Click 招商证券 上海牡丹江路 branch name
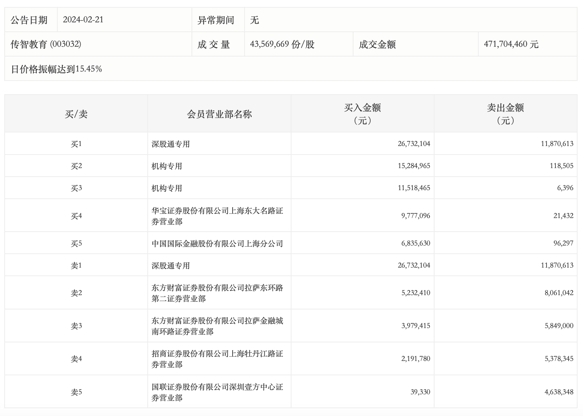 click(x=217, y=359)
